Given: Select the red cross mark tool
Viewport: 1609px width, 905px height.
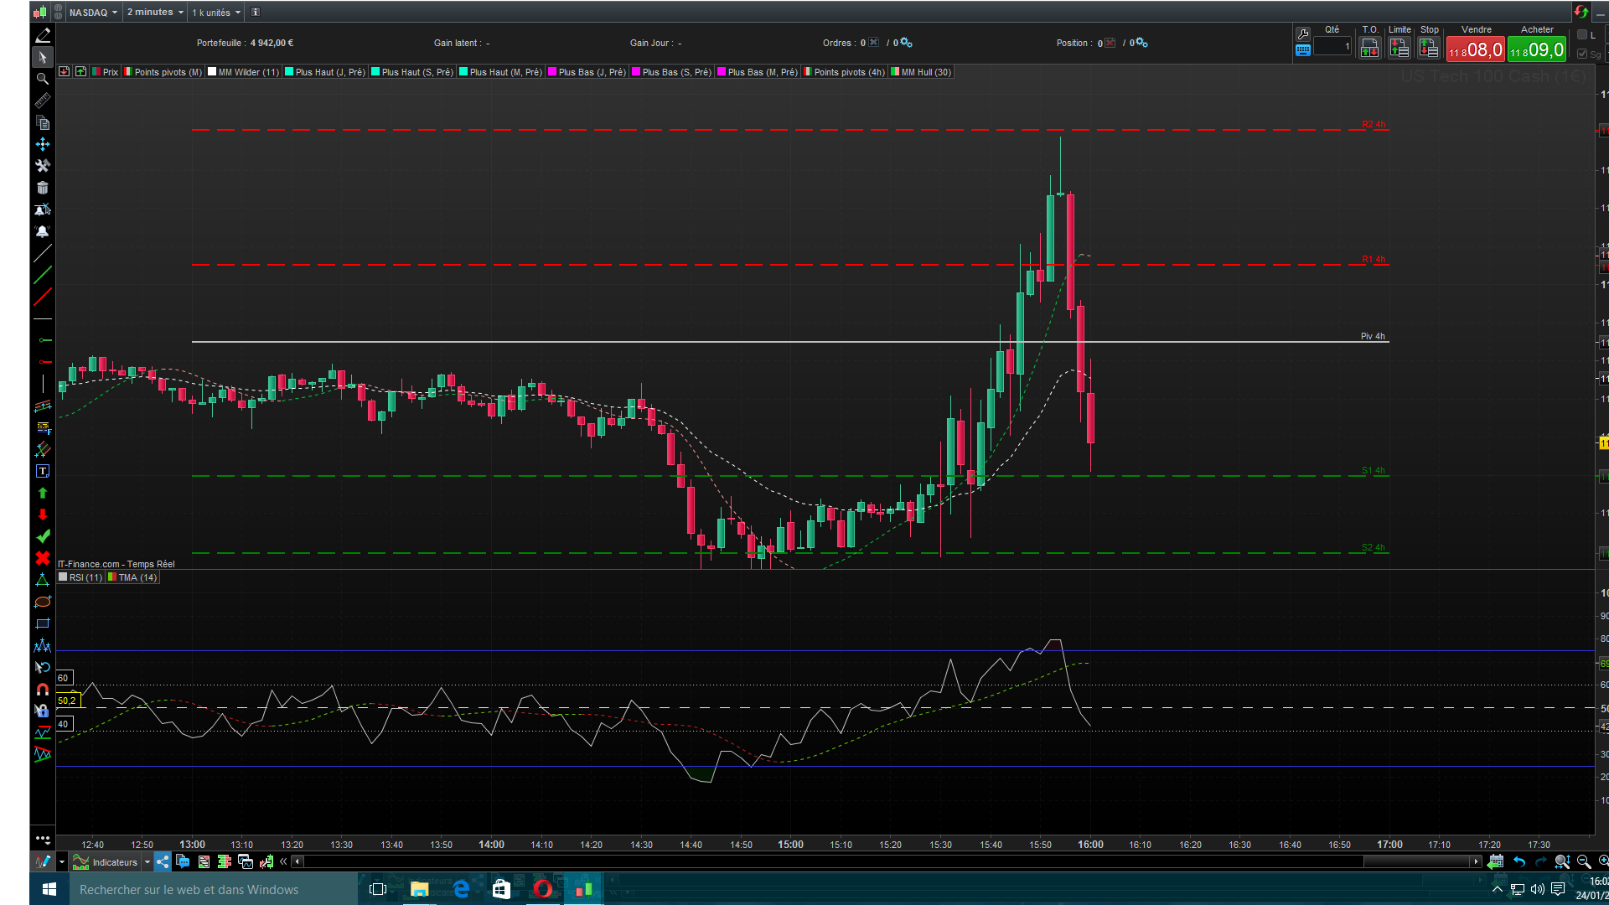Looking at the screenshot, I should (43, 558).
